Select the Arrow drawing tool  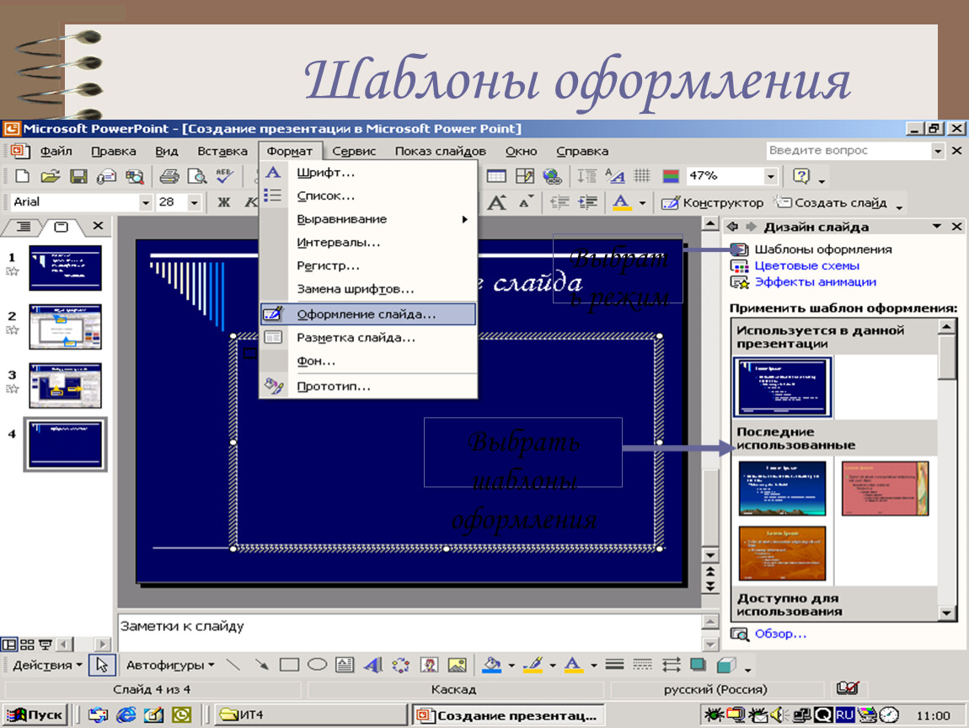(x=261, y=665)
